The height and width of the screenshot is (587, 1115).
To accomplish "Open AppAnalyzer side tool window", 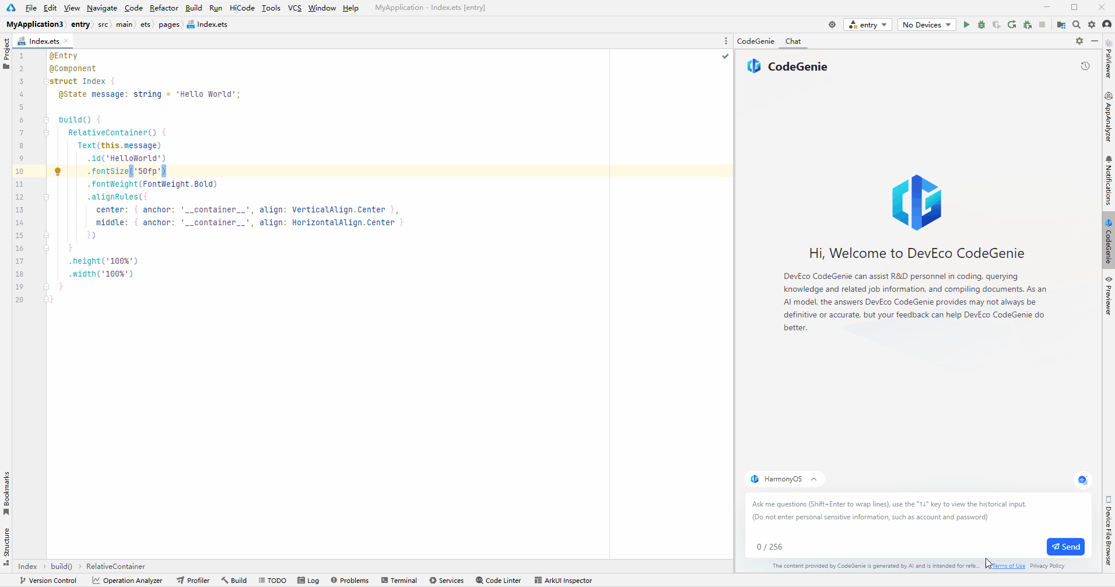I will [x=1109, y=117].
